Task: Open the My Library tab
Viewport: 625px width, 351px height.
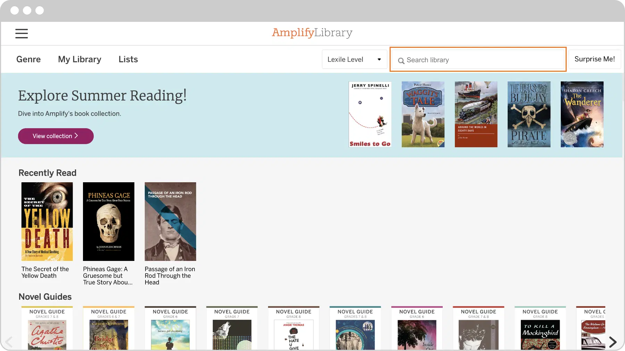Action: [80, 59]
